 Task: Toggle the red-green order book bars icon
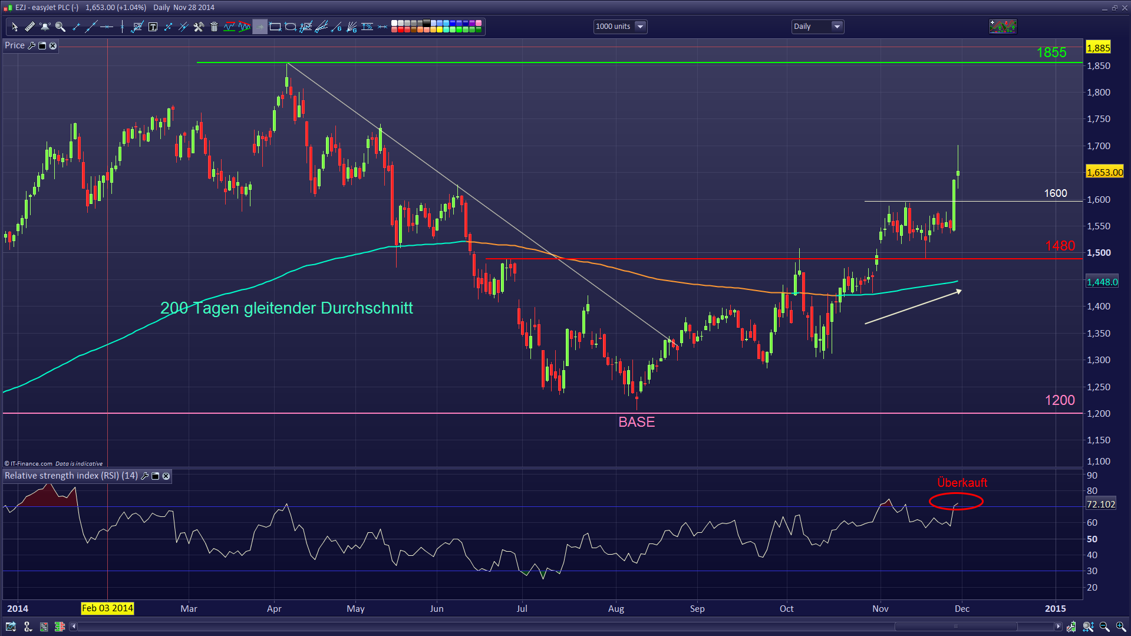60,627
